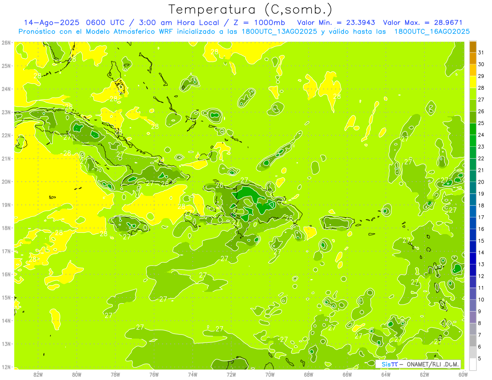Select the 'Valor Max. = 28.9671' readout
This screenshot has width=492, height=380.
point(422,23)
